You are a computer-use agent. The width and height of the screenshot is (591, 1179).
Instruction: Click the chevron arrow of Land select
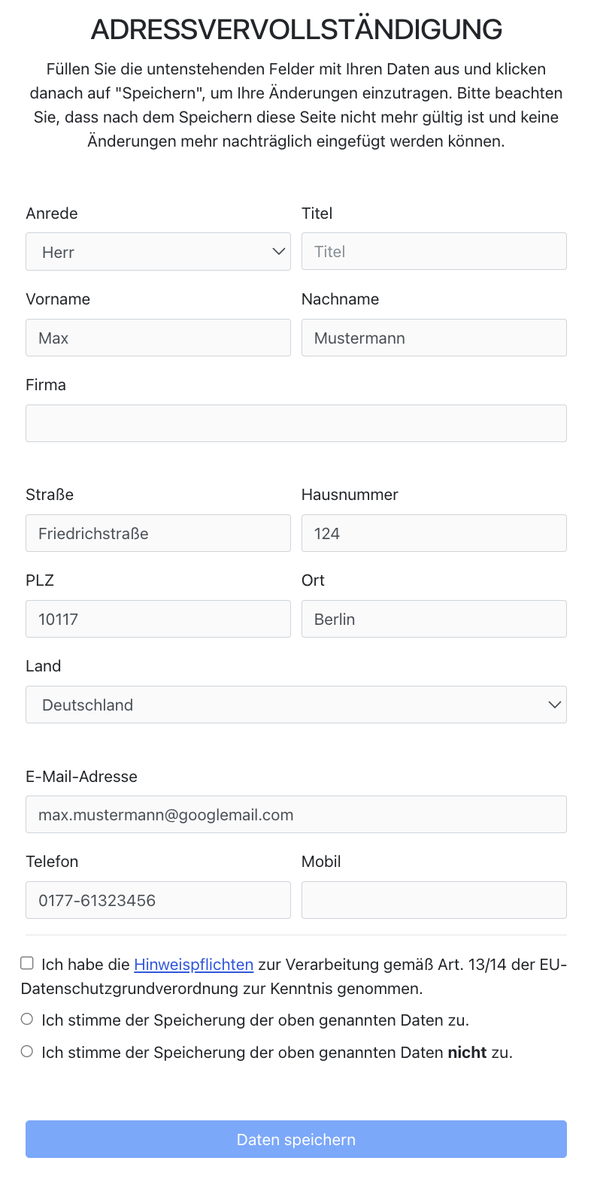pos(555,705)
